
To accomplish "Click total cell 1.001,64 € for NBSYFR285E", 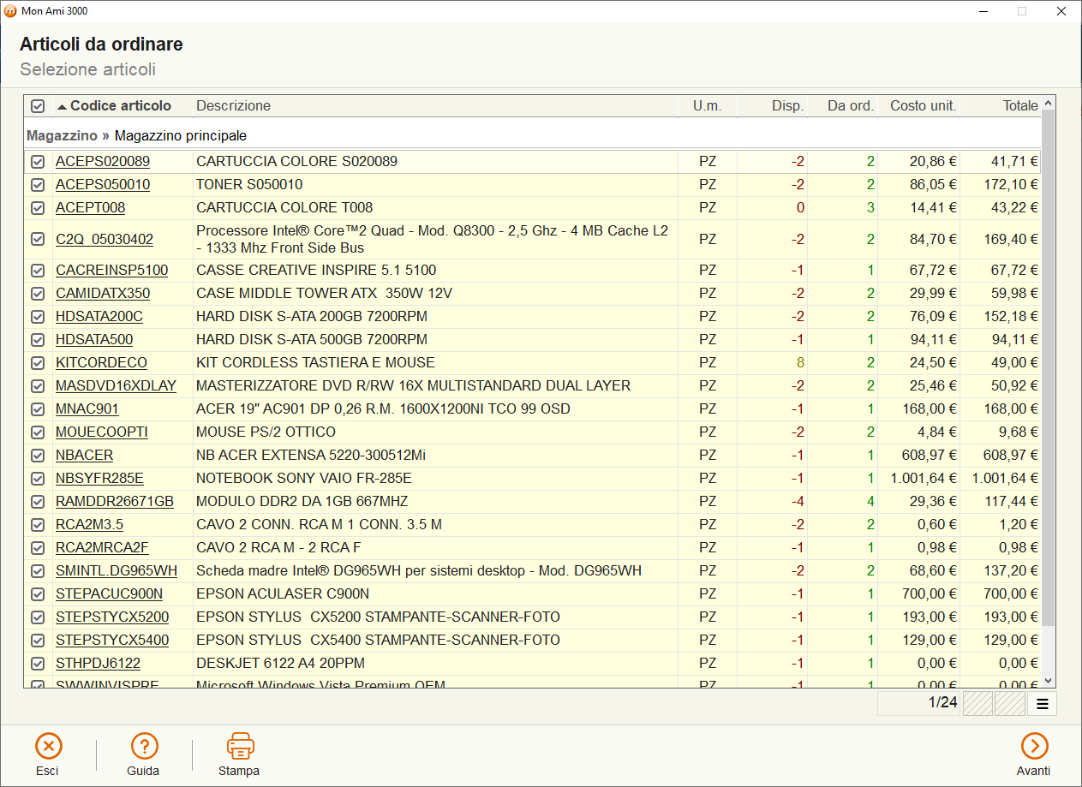I will 1005,478.
